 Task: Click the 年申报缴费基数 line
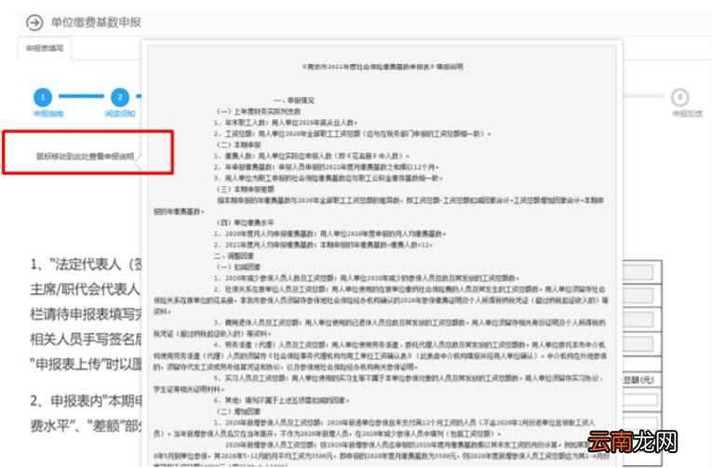(327, 167)
